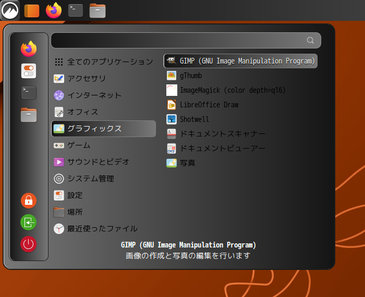The width and height of the screenshot is (365, 297).
Task: Select 最近使ったファイル category
Action: [x=103, y=229]
